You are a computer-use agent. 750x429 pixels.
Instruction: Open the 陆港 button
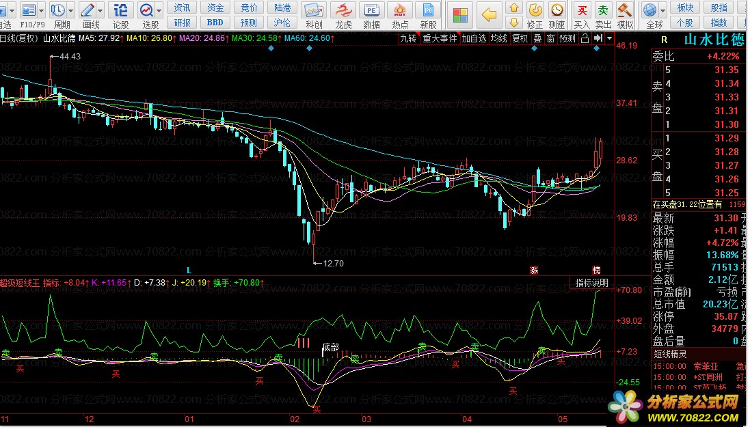[282, 8]
